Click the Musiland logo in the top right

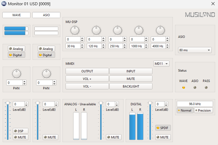[x=200, y=15]
